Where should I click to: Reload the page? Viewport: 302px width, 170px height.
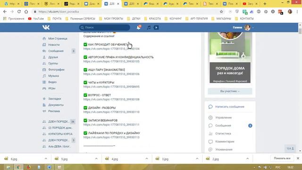point(19,11)
